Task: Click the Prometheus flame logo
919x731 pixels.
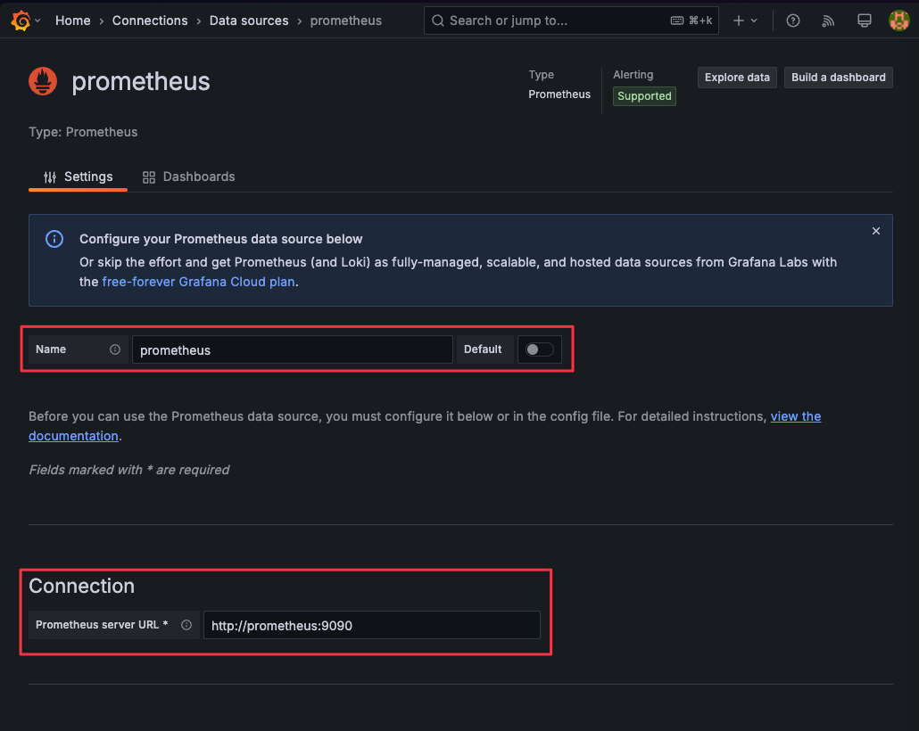Action: click(x=43, y=81)
